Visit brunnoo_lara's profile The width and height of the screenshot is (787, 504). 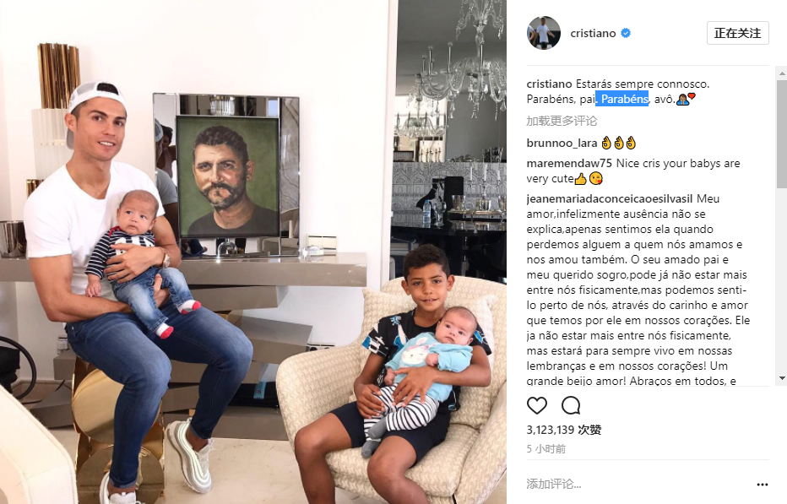tap(562, 143)
